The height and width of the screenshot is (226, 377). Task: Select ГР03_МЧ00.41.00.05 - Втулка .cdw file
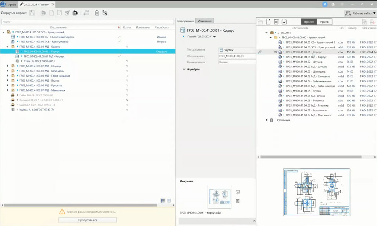pos(316,91)
